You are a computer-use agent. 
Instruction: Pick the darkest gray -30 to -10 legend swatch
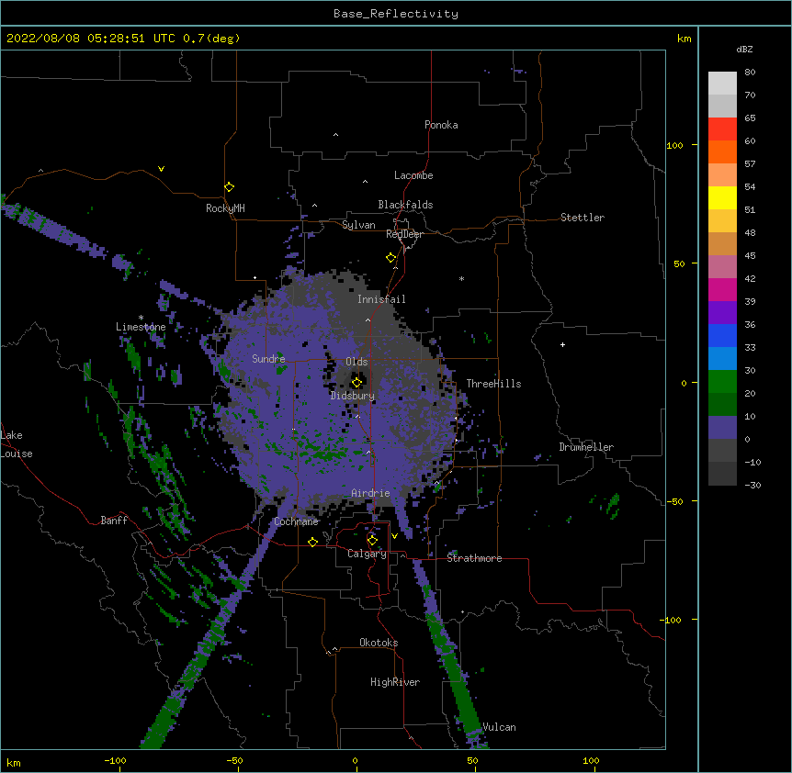[722, 474]
